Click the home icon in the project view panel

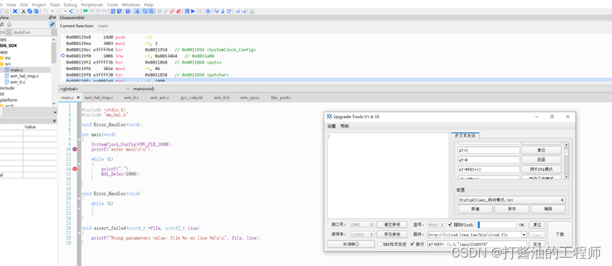coord(9,25)
